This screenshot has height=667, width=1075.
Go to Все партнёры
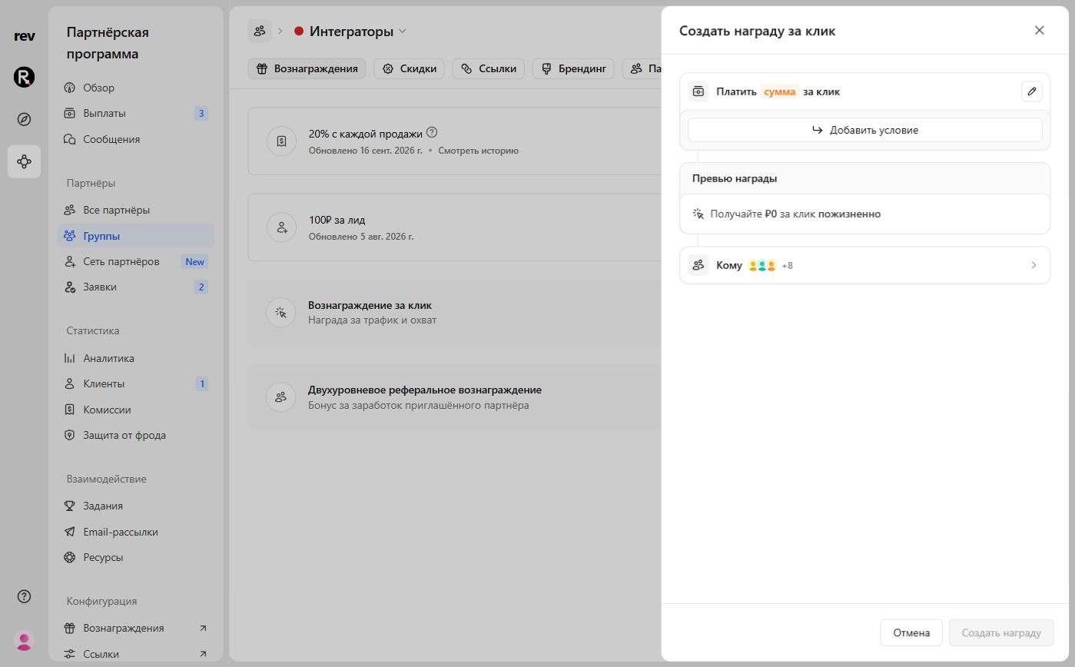135,210
